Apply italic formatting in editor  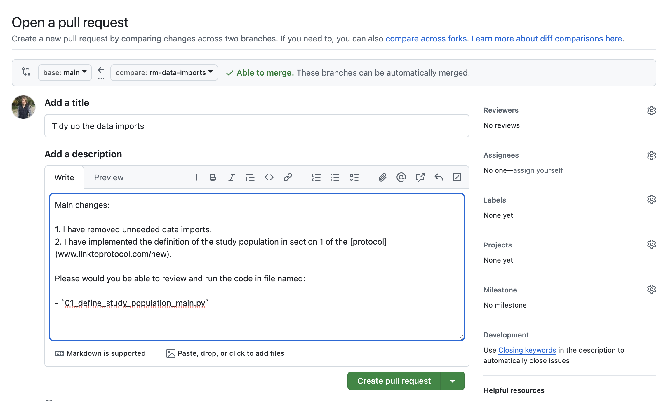[232, 177]
